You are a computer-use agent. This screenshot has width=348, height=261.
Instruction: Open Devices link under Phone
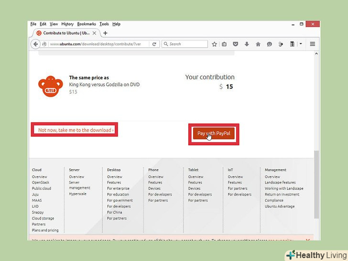point(154,188)
